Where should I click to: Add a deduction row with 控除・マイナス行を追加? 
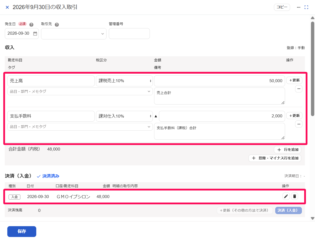click(275, 158)
